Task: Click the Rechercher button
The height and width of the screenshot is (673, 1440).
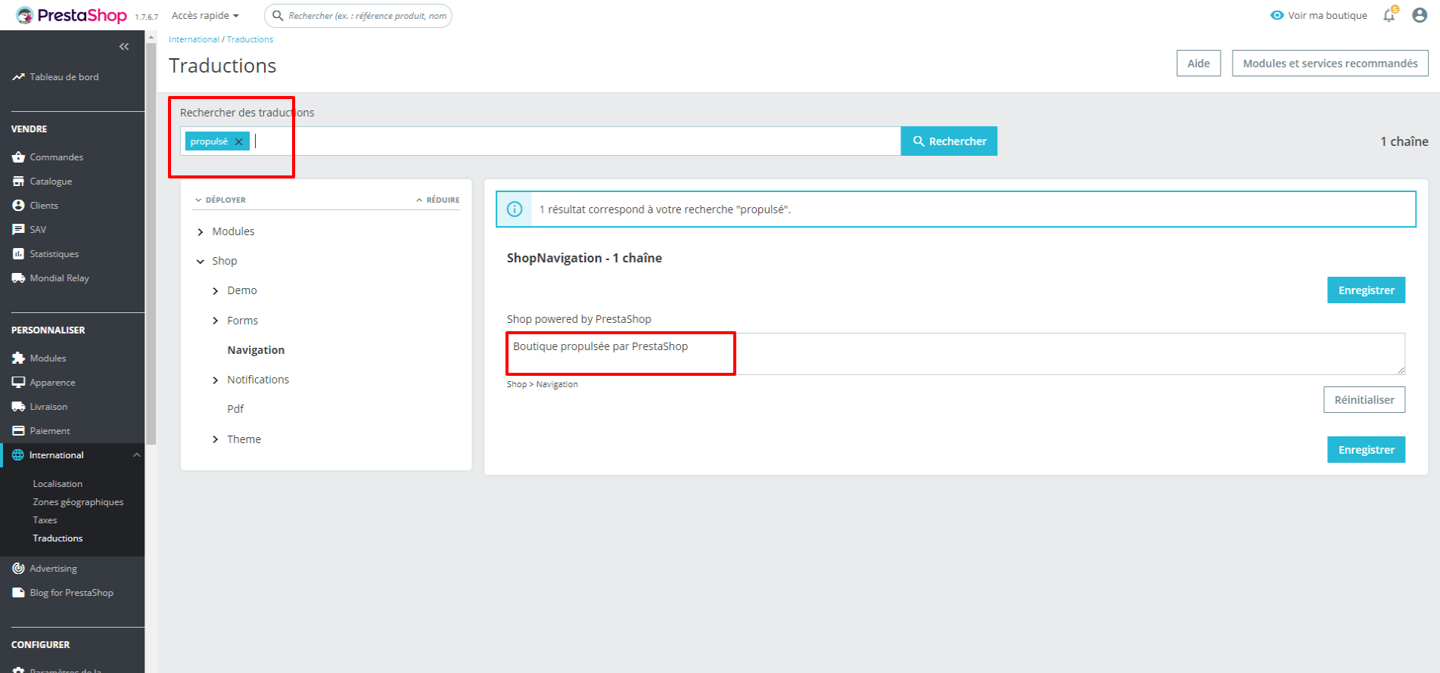Action: tap(949, 141)
